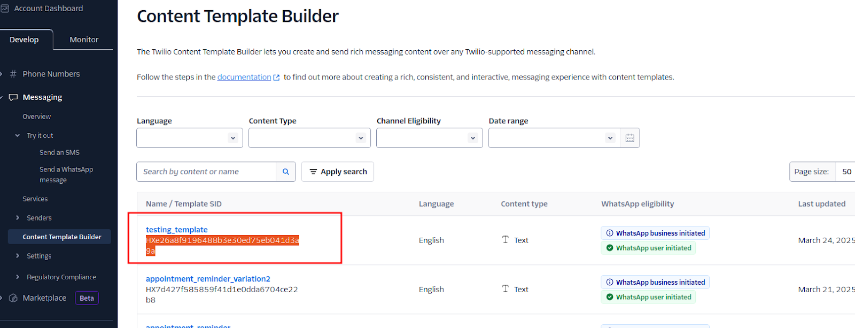Switch to the Monitor tab
855x328 pixels.
pos(84,40)
